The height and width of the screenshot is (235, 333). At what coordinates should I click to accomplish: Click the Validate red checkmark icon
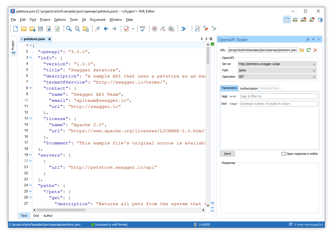pyautogui.click(x=127, y=28)
